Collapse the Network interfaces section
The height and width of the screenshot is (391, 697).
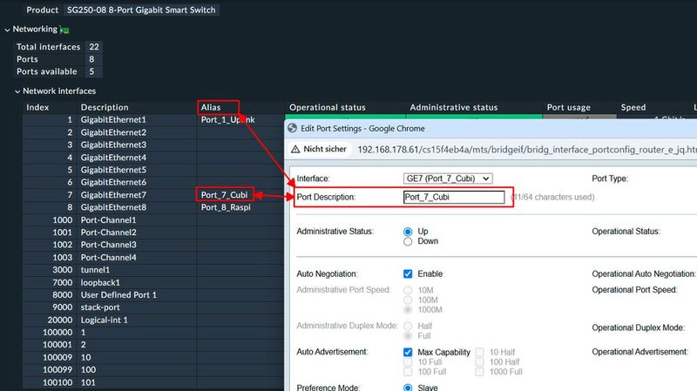pyautogui.click(x=17, y=91)
